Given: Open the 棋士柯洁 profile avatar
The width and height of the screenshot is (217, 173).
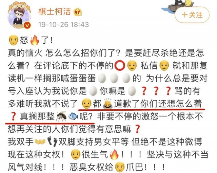Looking at the screenshot, I should [x=19, y=15].
